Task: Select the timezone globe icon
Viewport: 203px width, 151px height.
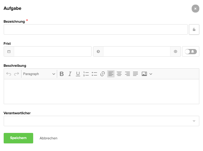Action: tap(175, 51)
